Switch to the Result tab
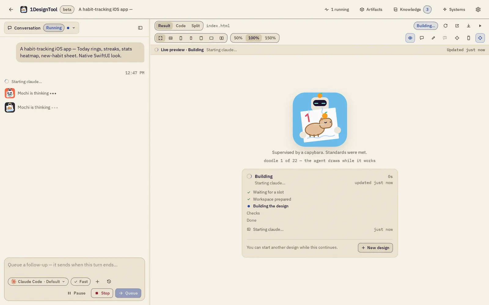 (164, 26)
